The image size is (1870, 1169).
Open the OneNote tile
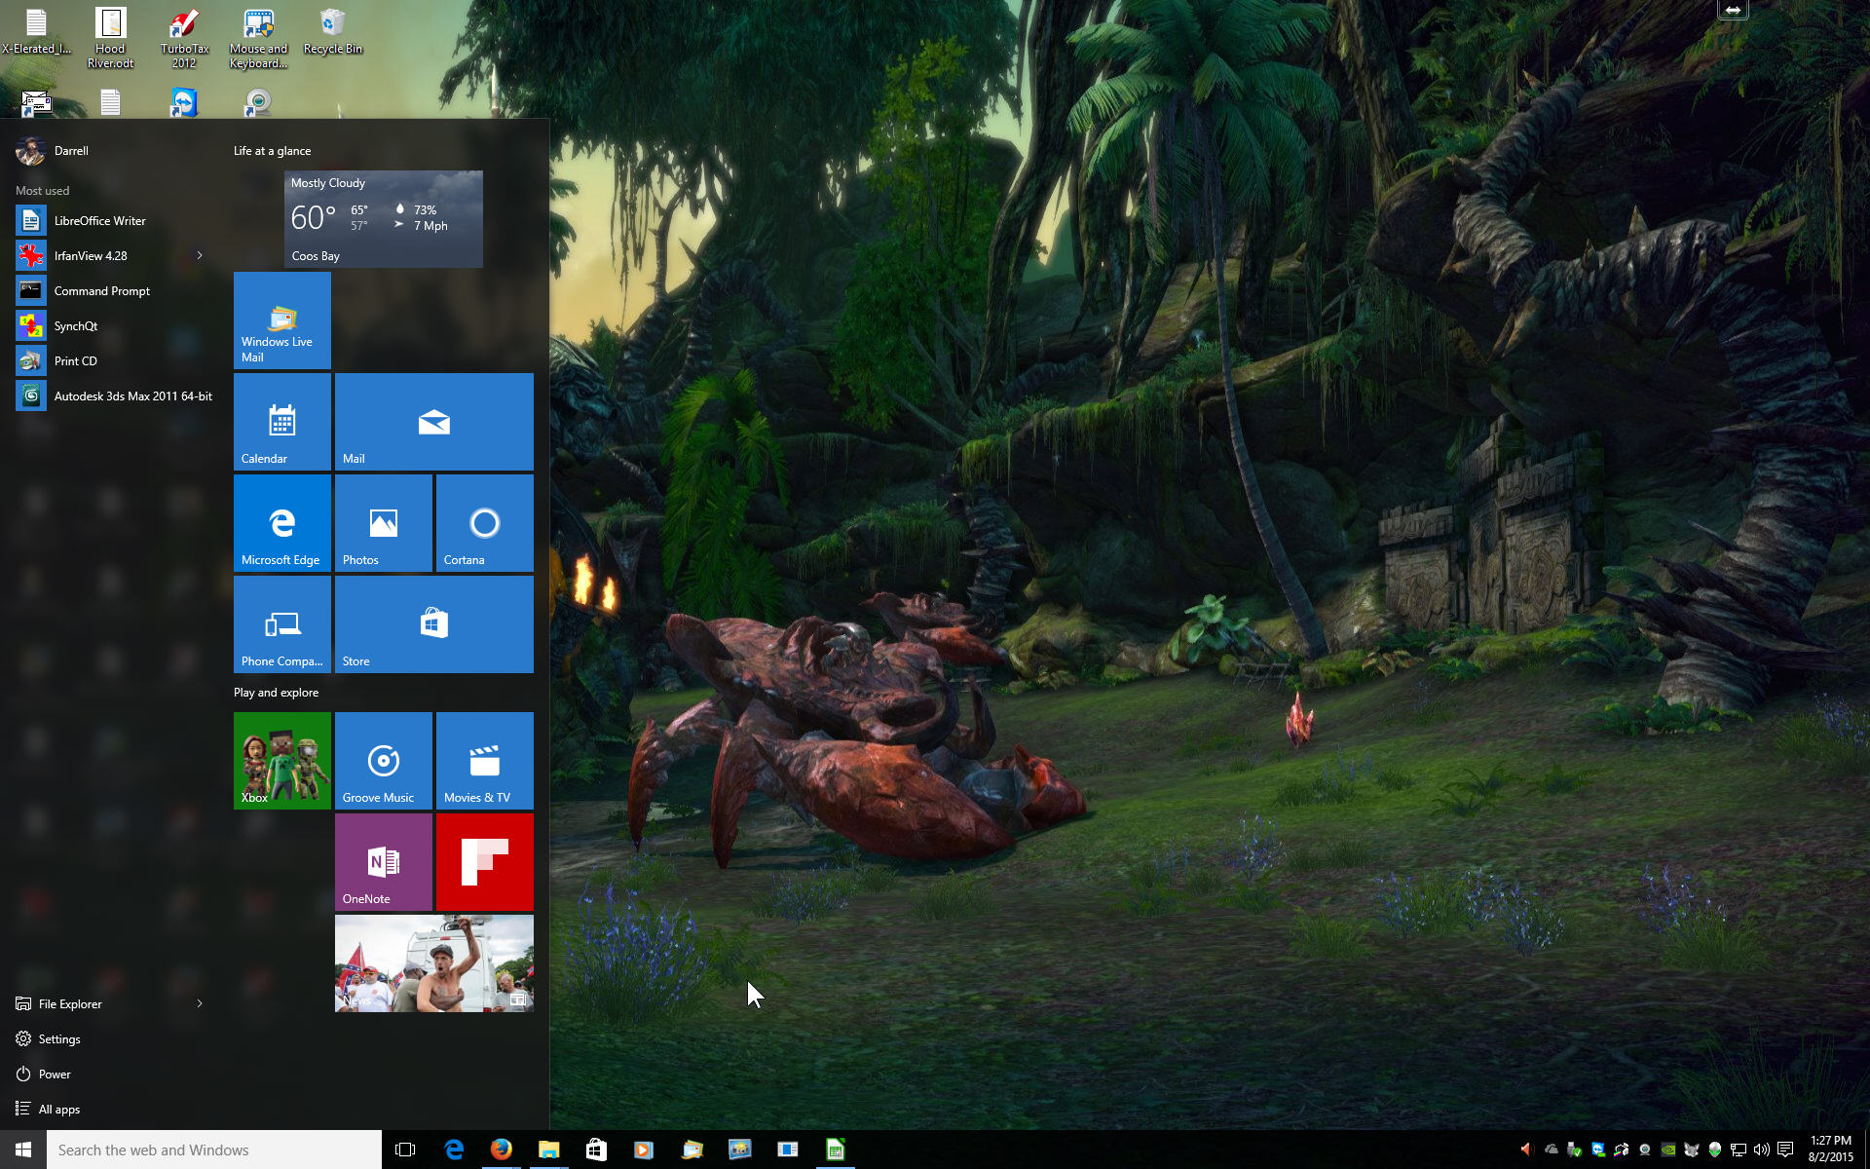click(x=383, y=862)
